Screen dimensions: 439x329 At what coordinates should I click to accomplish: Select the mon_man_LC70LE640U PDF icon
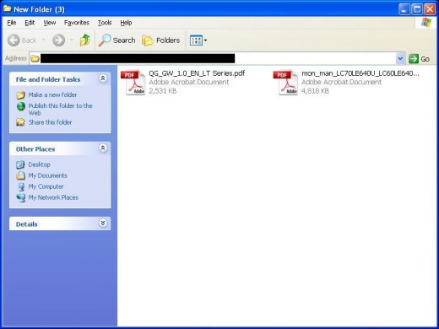285,83
